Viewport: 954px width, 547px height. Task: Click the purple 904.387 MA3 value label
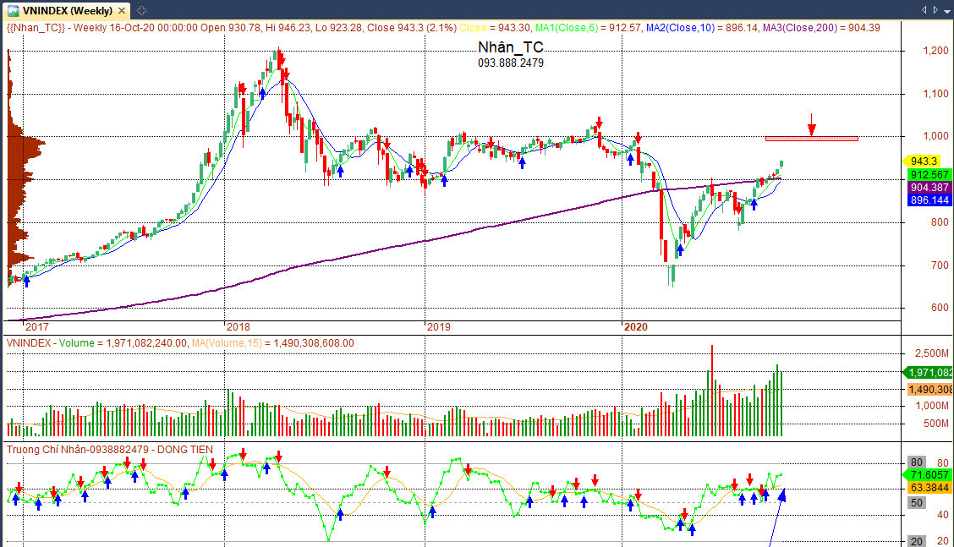point(929,188)
